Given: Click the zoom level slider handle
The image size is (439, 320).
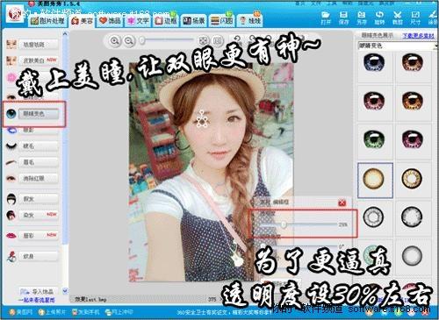Looking at the screenshot, I should point(142,40).
